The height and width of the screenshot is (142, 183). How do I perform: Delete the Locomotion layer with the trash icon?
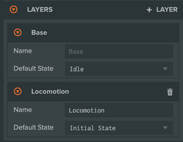pyautogui.click(x=170, y=92)
